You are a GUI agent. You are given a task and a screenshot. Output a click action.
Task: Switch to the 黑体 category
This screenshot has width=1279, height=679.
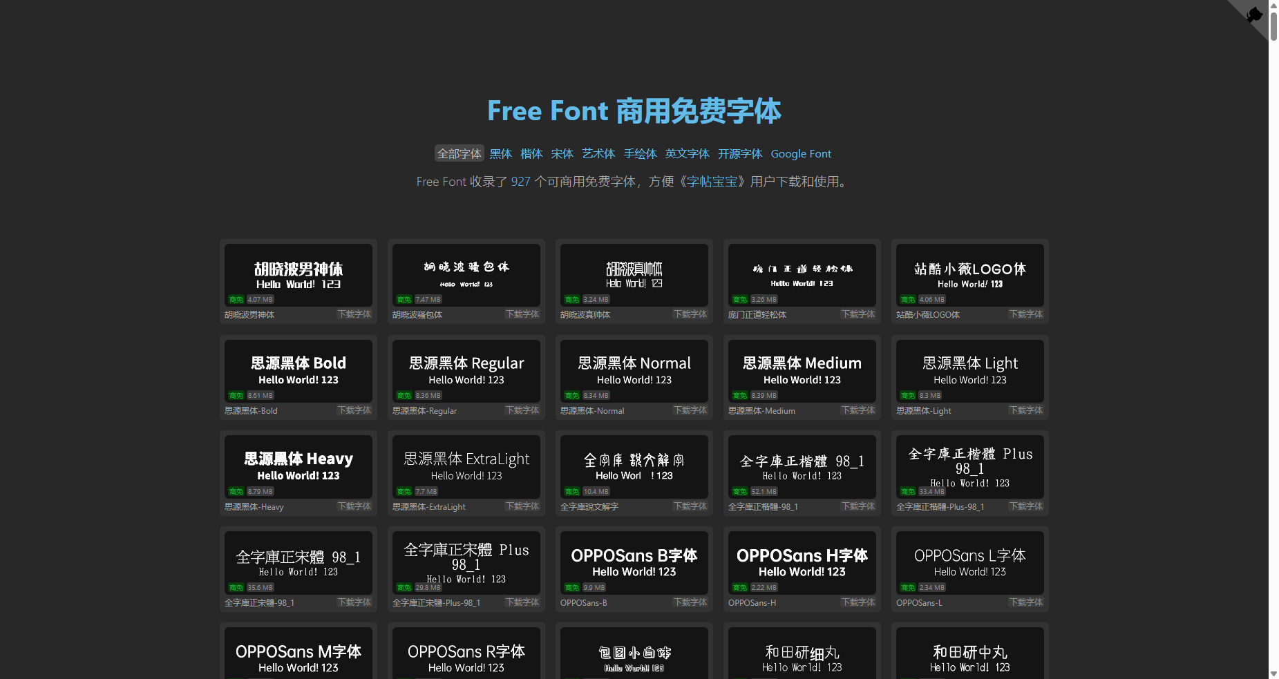coord(501,153)
